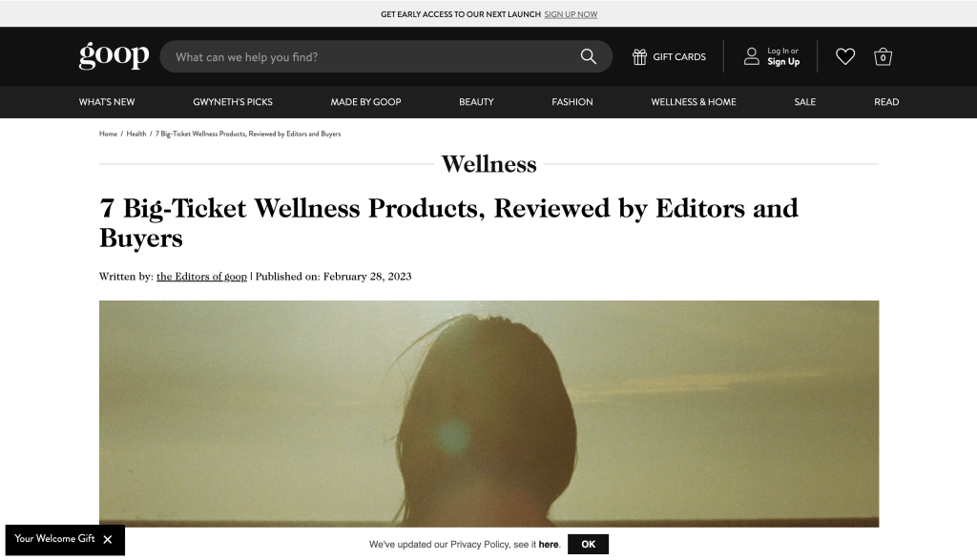The width and height of the screenshot is (977, 560).
Task: Open the wishlist heart icon
Action: coord(845,56)
